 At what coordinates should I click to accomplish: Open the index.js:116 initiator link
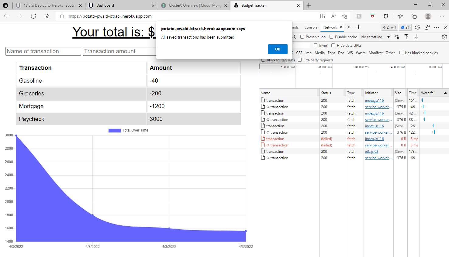click(x=374, y=100)
